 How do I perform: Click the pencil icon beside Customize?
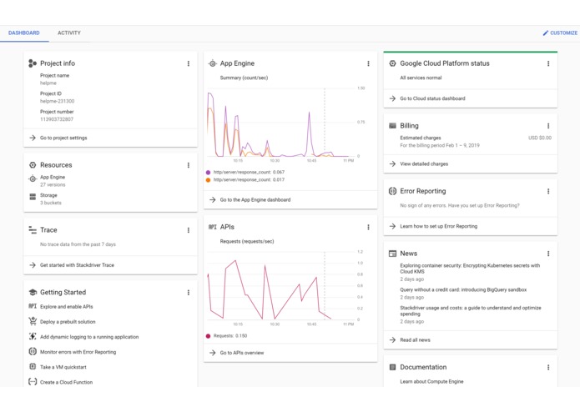tap(546, 33)
